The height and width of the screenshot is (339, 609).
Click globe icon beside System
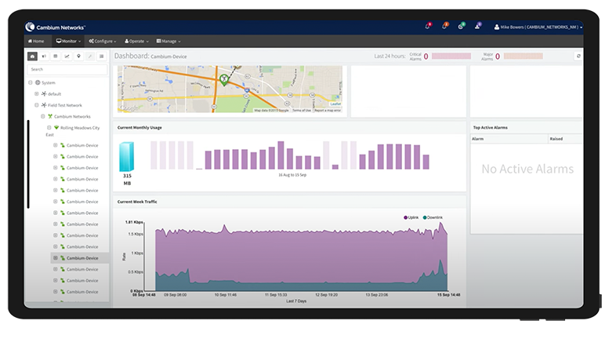coord(38,82)
